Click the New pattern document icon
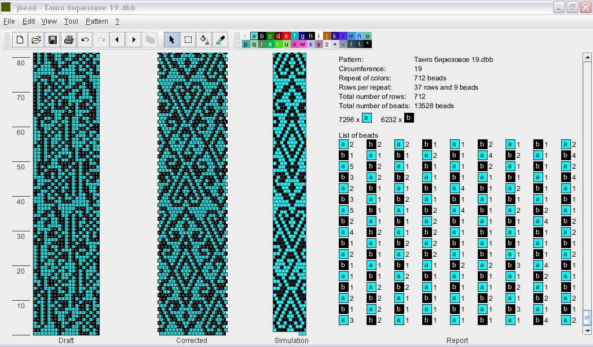 pyautogui.click(x=20, y=40)
